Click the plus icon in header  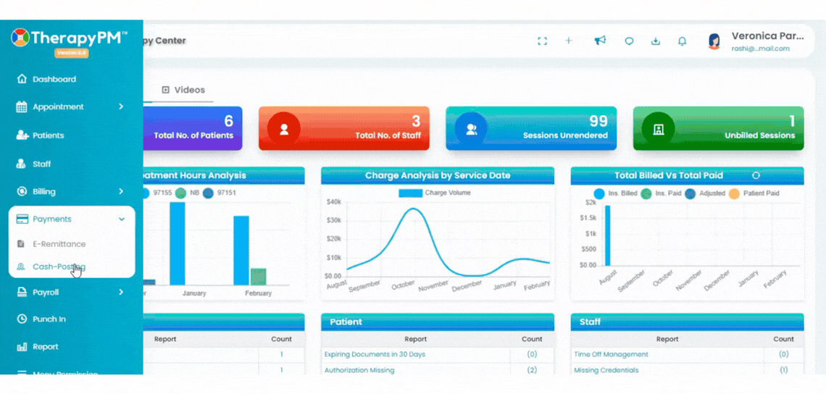(569, 41)
